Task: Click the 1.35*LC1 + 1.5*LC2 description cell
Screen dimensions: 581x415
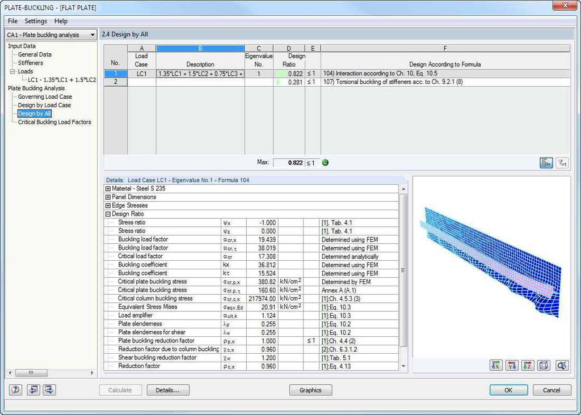Action: point(200,74)
